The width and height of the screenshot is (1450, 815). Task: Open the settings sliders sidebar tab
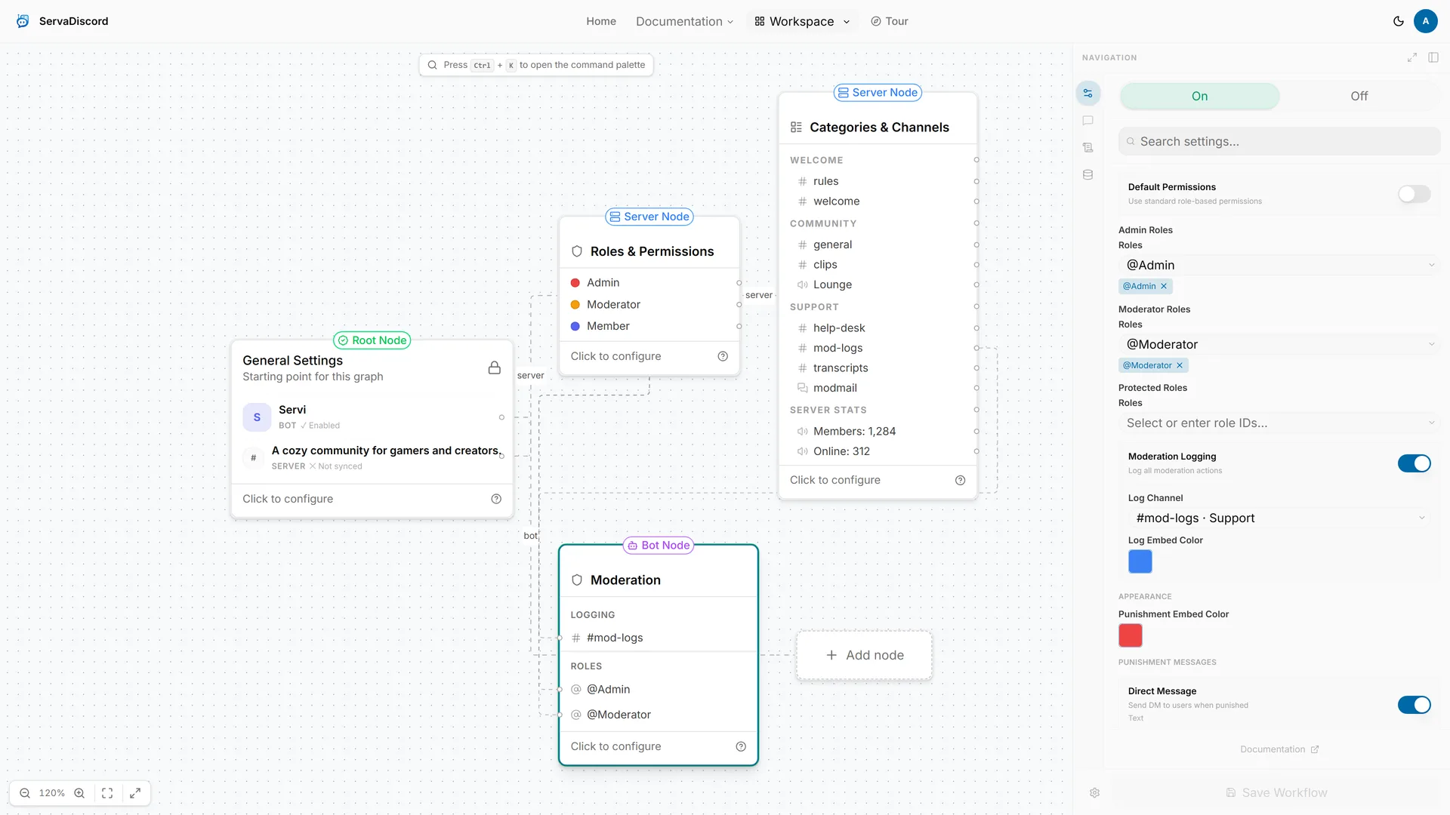[1088, 94]
